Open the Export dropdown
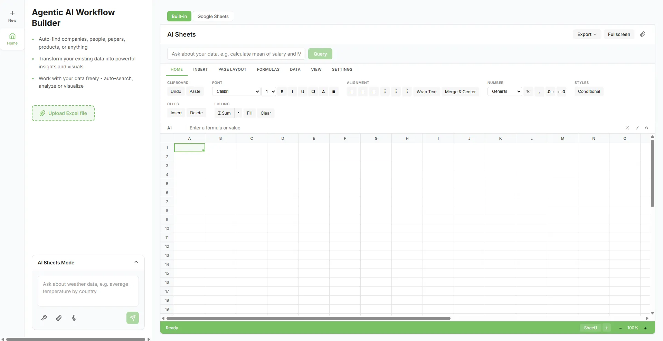The width and height of the screenshot is (663, 341). [x=586, y=34]
